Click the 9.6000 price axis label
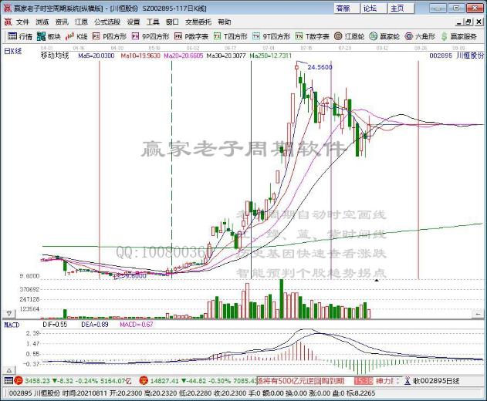Viewport: 487px width, 401px height. [x=29, y=276]
